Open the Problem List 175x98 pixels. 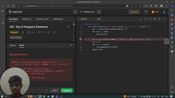[x=87, y=12]
